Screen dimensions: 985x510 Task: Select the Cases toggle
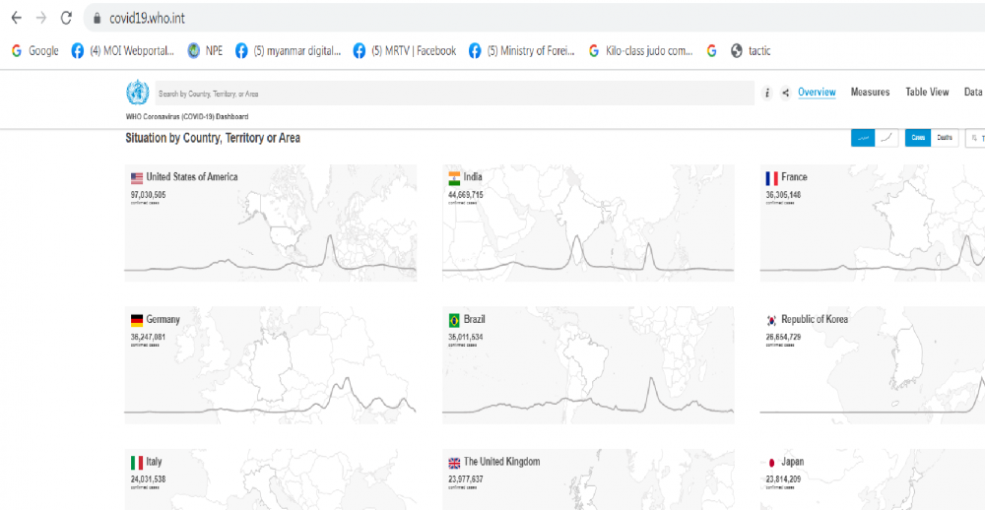pos(918,138)
